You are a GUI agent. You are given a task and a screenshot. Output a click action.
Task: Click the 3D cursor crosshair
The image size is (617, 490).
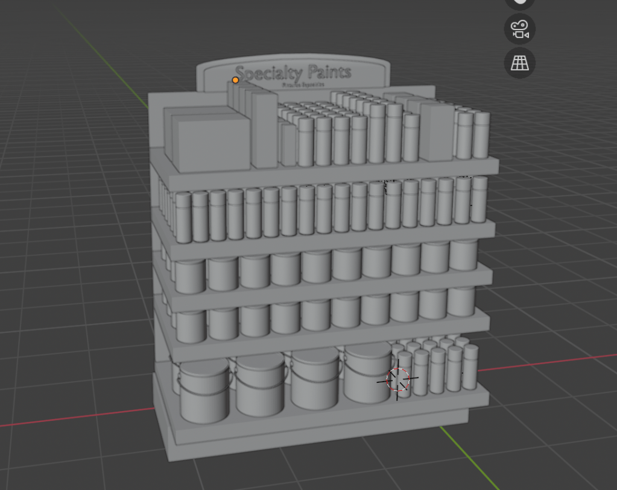tap(397, 379)
